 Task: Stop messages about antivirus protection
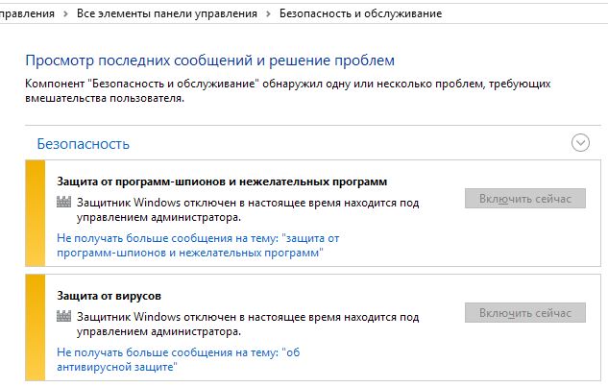pyautogui.click(x=180, y=359)
